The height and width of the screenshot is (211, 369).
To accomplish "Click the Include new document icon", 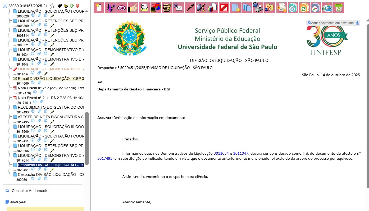I will coord(99,8).
